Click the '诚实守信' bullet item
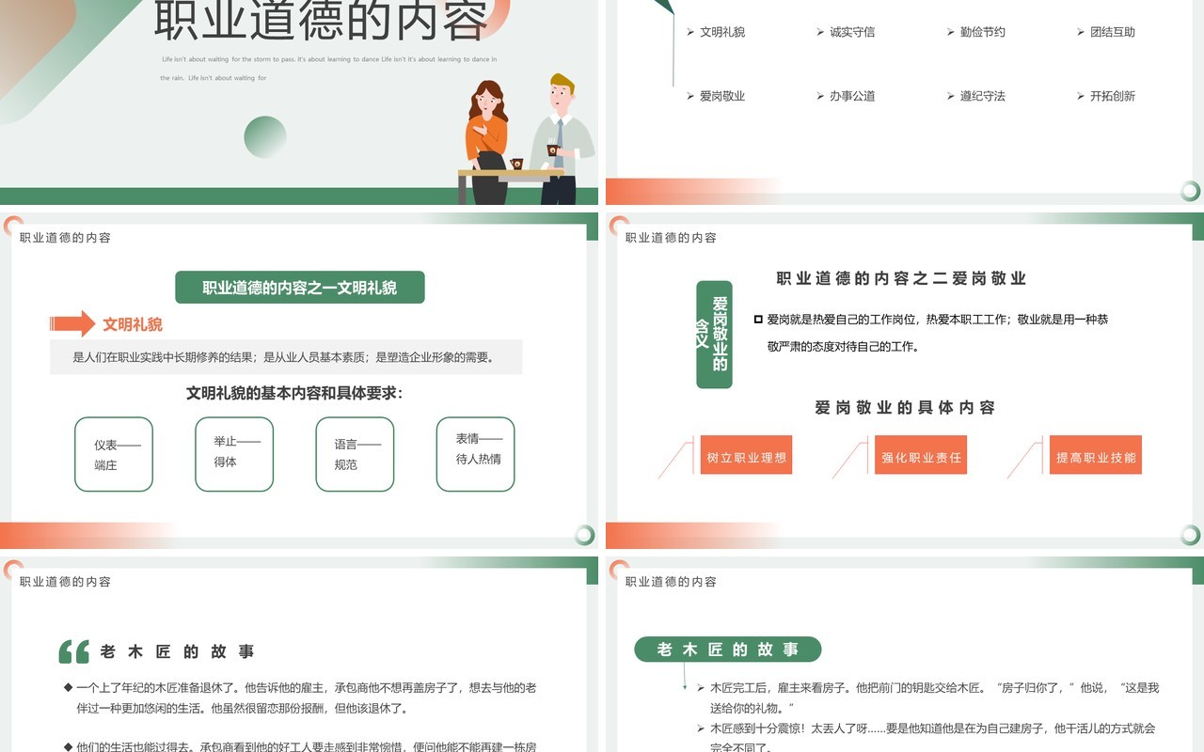The height and width of the screenshot is (752, 1204). tap(846, 32)
